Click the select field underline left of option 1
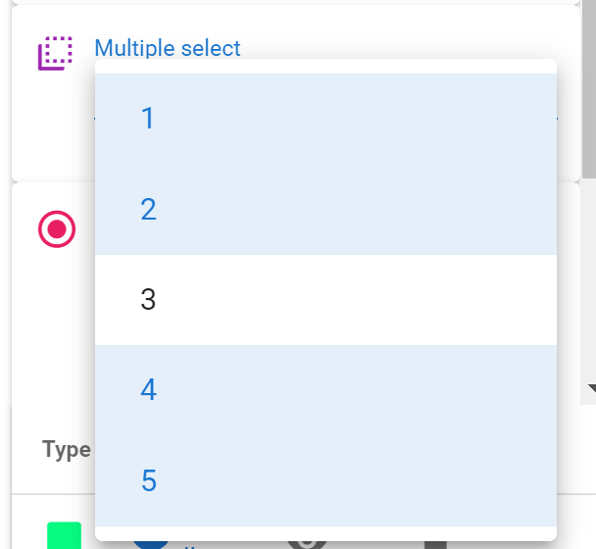 pos(94,119)
